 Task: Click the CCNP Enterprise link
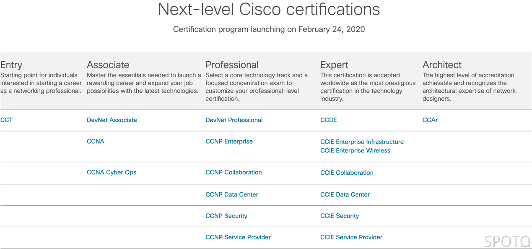(x=229, y=142)
